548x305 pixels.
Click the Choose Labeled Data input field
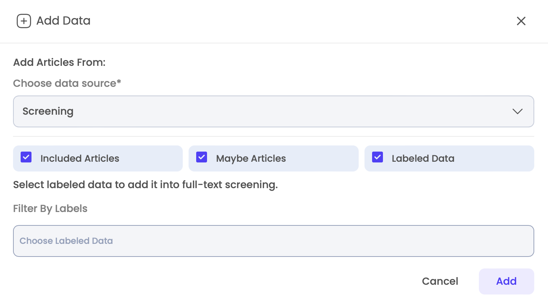[x=274, y=241]
